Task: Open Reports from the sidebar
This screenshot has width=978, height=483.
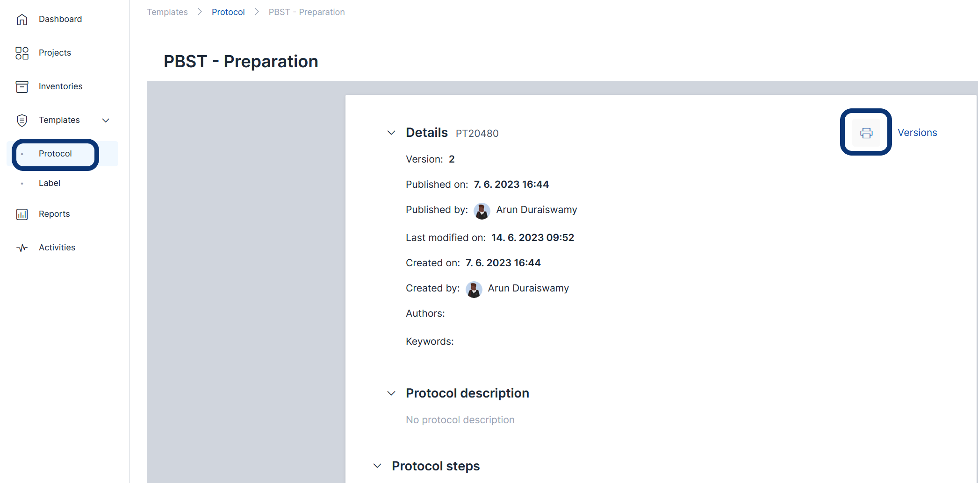Action: pyautogui.click(x=54, y=214)
